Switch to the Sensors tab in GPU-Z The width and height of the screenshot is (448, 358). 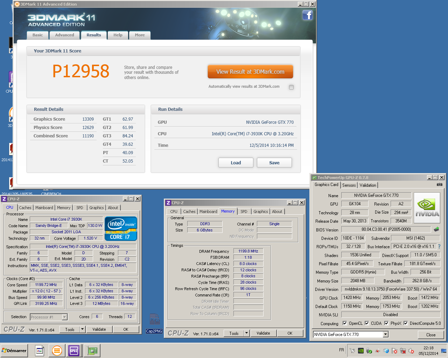point(349,185)
